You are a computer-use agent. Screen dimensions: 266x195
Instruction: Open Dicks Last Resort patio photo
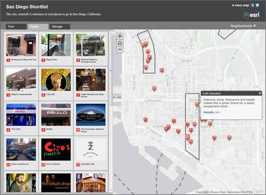pos(21,149)
